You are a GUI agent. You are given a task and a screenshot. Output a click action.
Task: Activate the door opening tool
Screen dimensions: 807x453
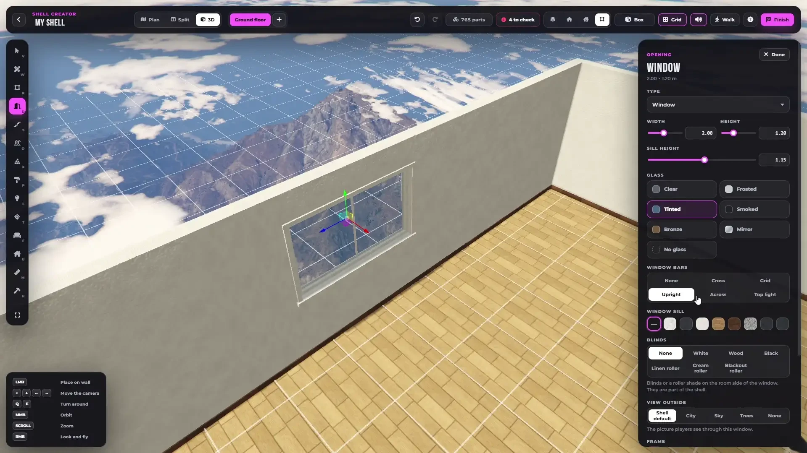click(17, 106)
